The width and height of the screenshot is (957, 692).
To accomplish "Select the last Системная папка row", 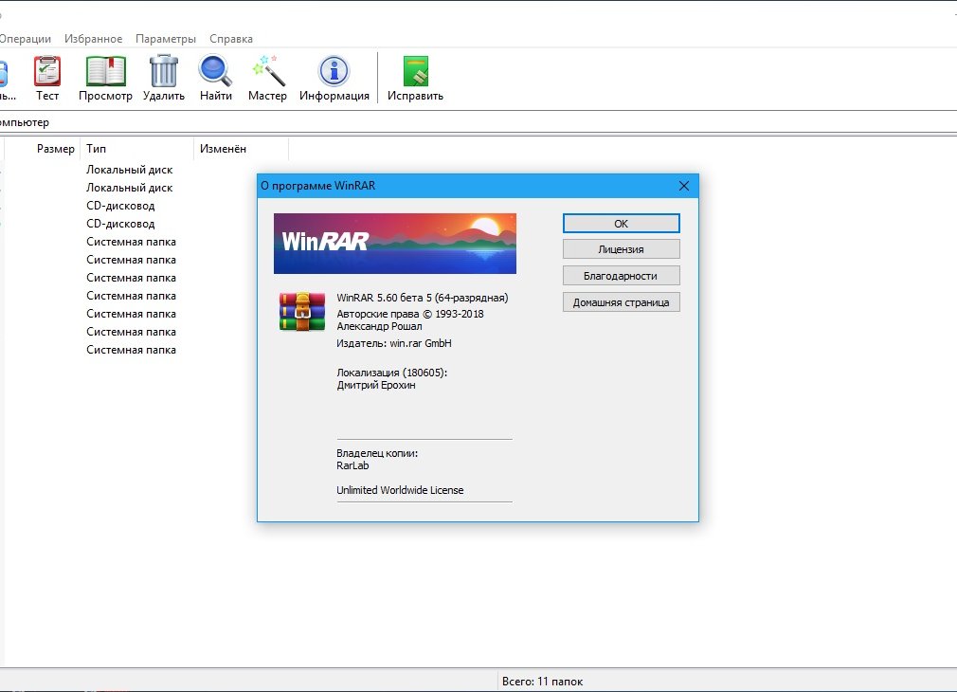I will click(x=131, y=350).
